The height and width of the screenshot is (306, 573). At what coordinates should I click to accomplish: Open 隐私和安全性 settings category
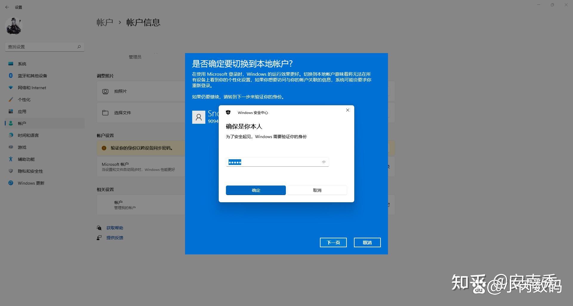45,171
